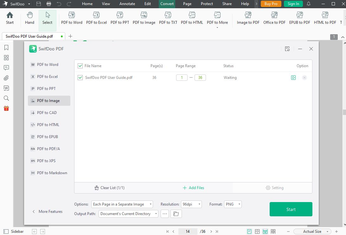Switch to two-page view mode
Screen dimensions: 346x235
257,232
